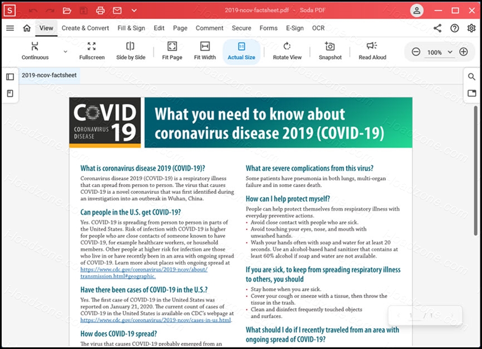Go to previous page arrow
This screenshot has width=482, height=349.
[398, 315]
